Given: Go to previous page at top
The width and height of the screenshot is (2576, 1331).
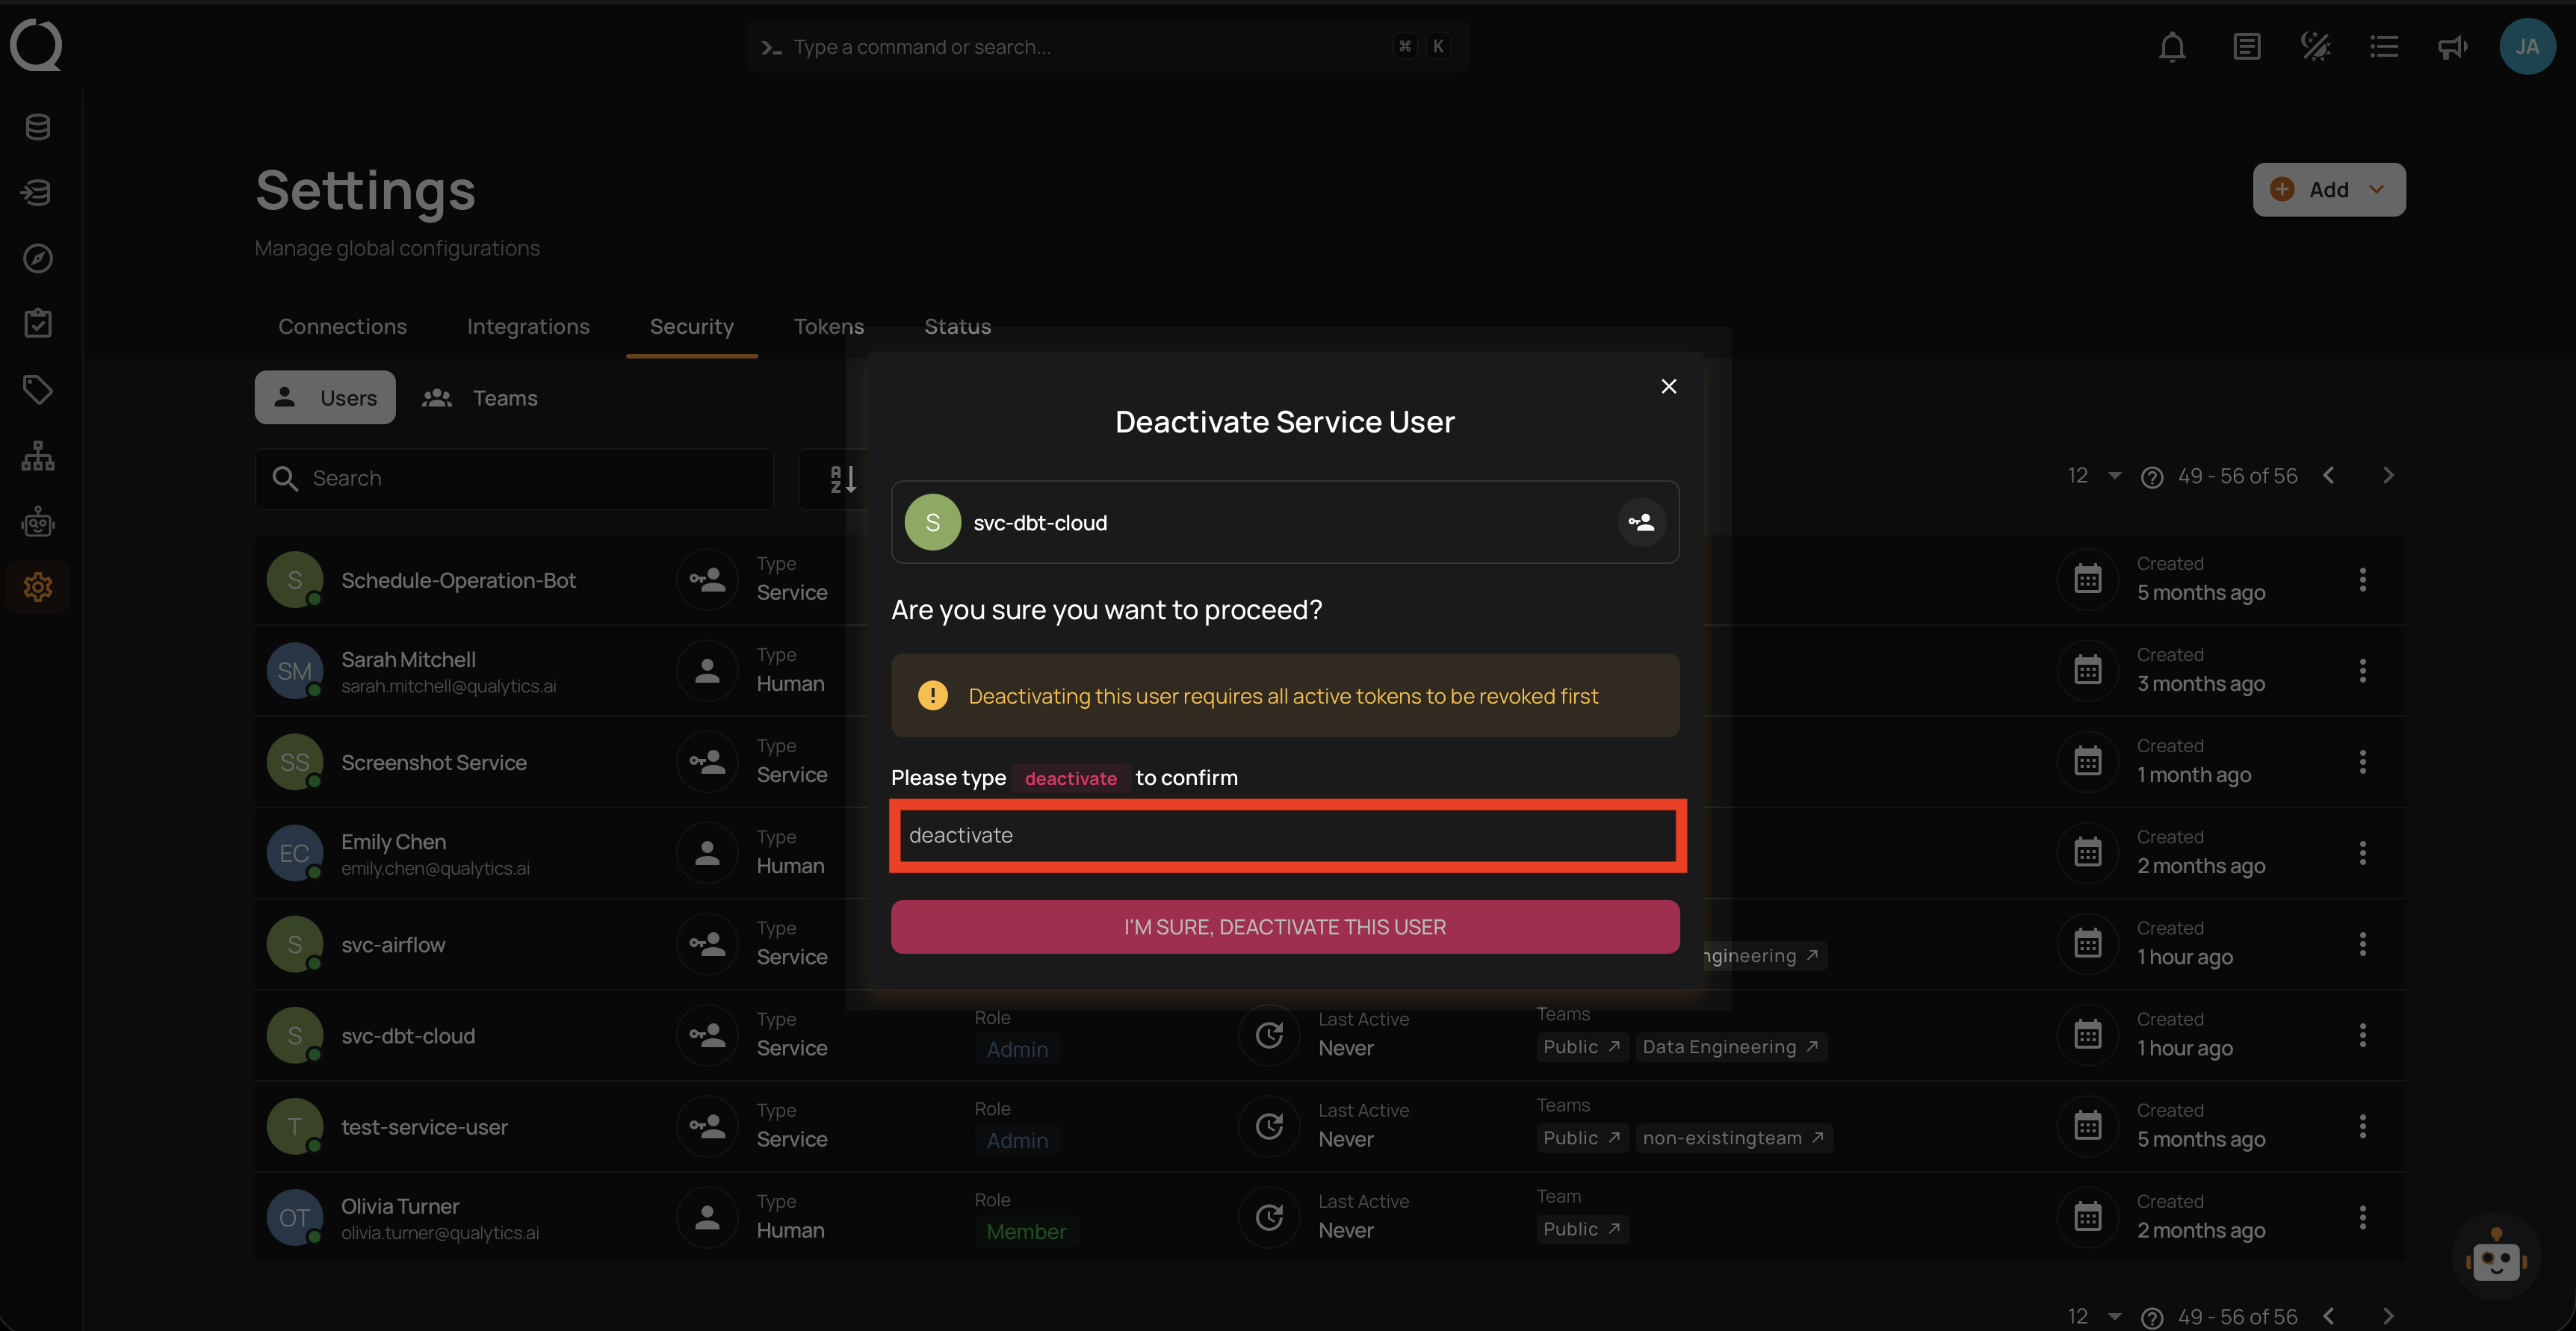Looking at the screenshot, I should pyautogui.click(x=2329, y=476).
